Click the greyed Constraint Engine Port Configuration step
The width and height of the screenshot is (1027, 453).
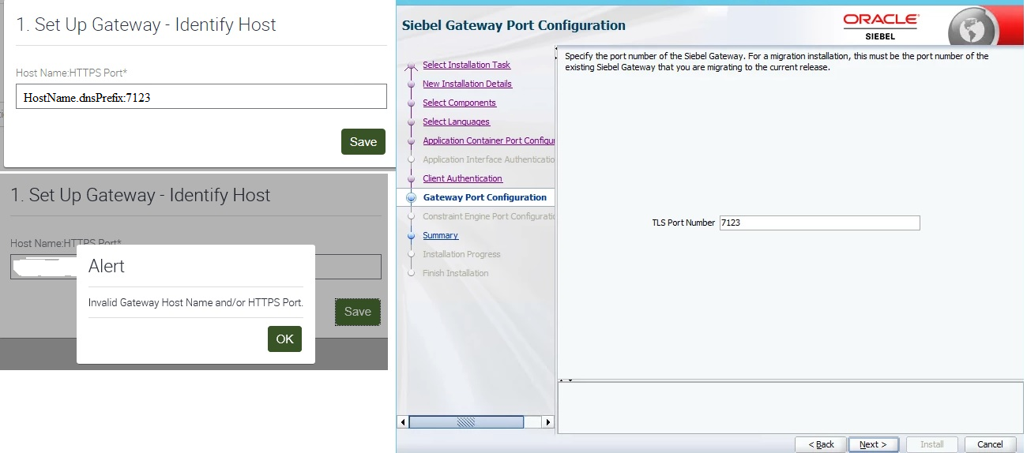pos(488,216)
